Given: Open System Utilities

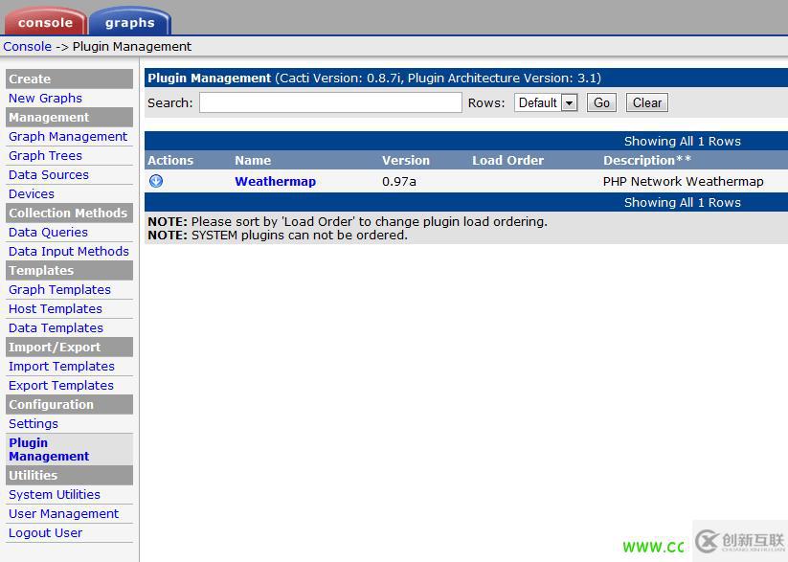Looking at the screenshot, I should (55, 494).
